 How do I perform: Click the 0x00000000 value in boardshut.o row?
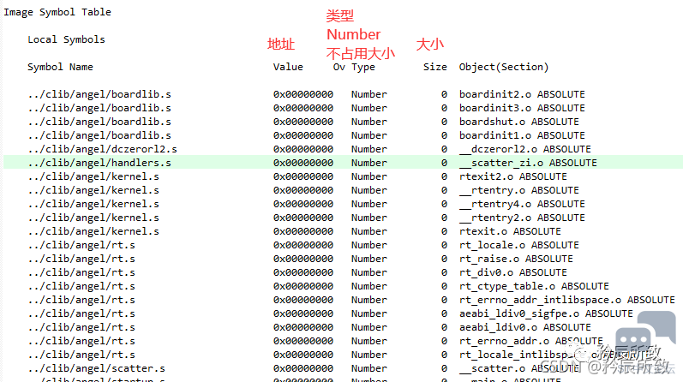pyautogui.click(x=303, y=122)
